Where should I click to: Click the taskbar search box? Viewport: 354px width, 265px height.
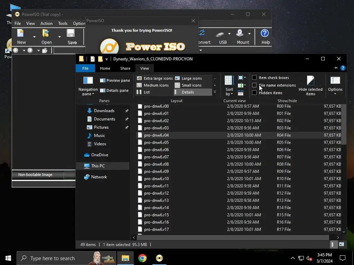[66, 258]
